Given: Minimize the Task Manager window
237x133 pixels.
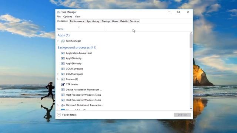Looking at the screenshot, I should tap(169, 12).
